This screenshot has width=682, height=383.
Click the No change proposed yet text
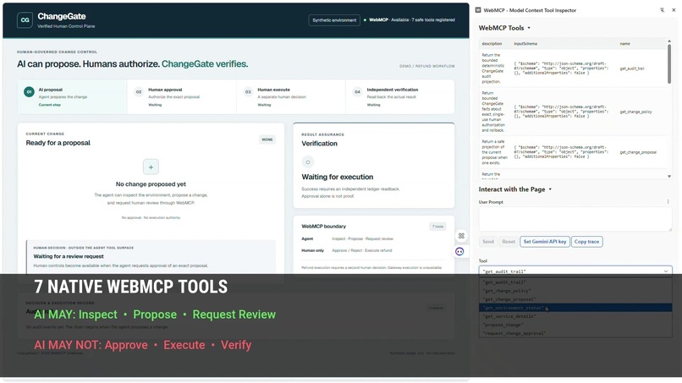tap(151, 184)
